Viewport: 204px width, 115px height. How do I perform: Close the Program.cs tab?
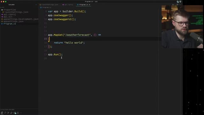point(90,5)
